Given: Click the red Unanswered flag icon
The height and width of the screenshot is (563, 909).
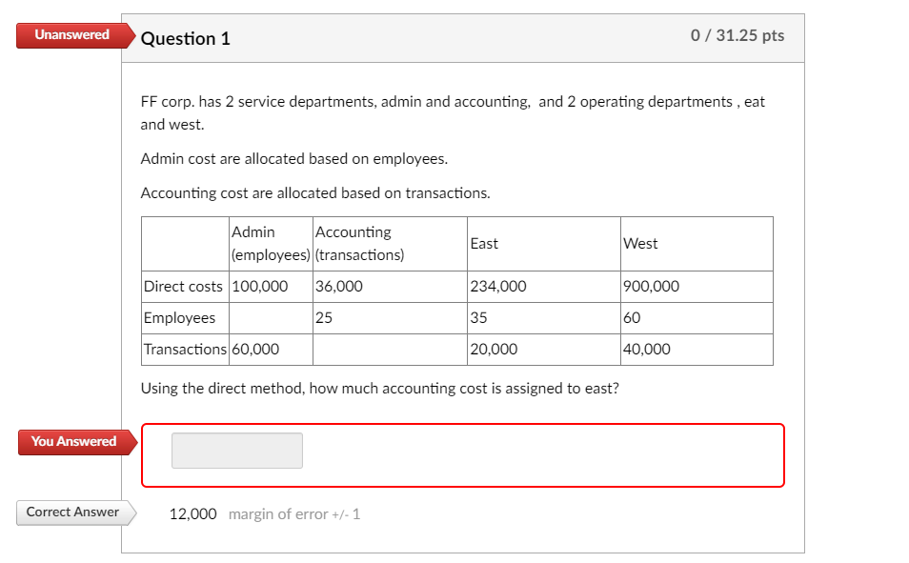Looking at the screenshot, I should pos(69,35).
